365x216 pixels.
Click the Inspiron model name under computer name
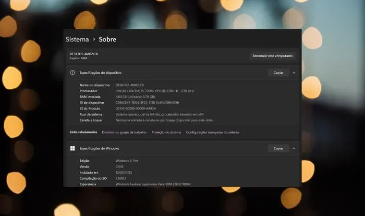point(78,58)
